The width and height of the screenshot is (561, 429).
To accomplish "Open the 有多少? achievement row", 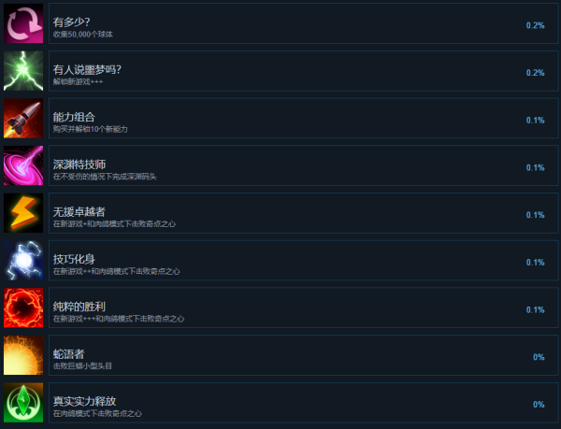I will (303, 23).
